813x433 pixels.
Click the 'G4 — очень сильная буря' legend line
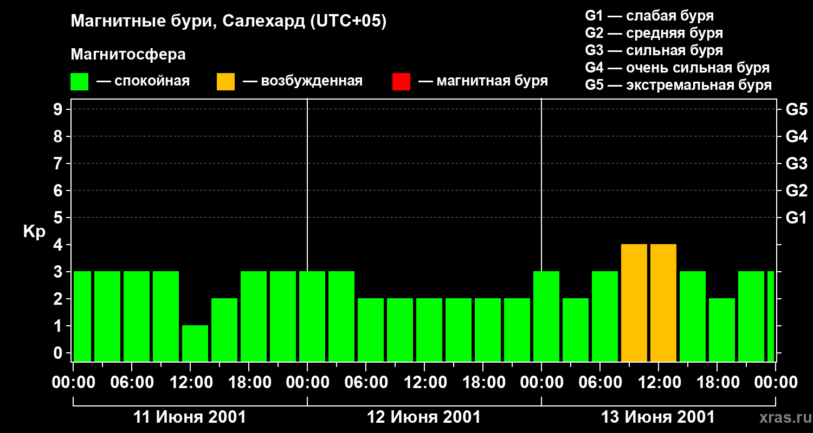coord(677,68)
